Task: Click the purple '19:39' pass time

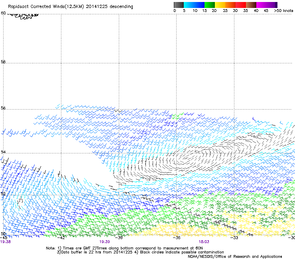Action: click(x=104, y=242)
